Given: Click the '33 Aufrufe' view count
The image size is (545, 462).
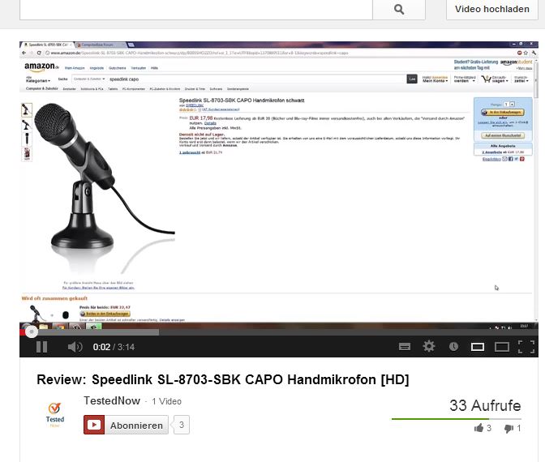Looking at the screenshot, I should point(485,406).
